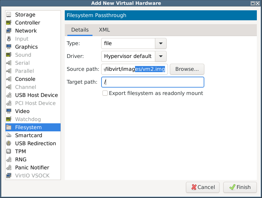Click the TPM chip icon
Image resolution: width=262 pixels, height=198 pixels.
pyautogui.click(x=9, y=151)
